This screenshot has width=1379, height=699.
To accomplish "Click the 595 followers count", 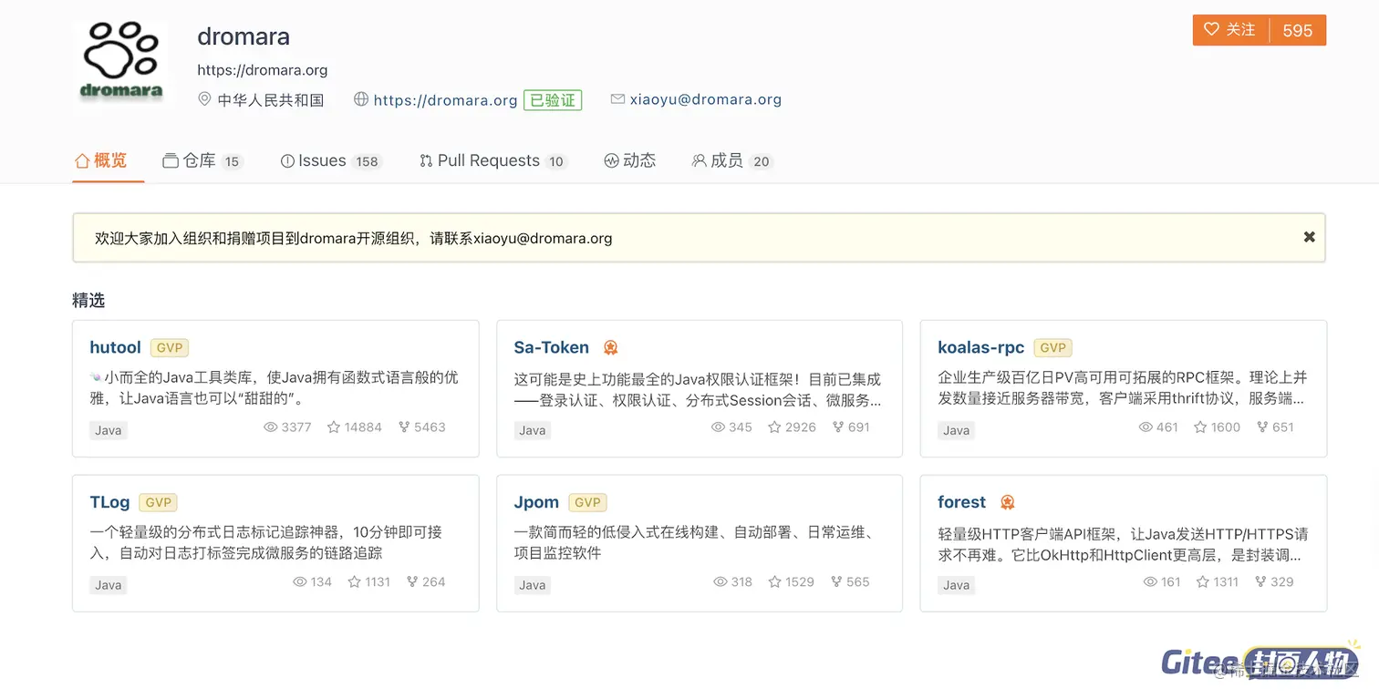I will (1297, 30).
